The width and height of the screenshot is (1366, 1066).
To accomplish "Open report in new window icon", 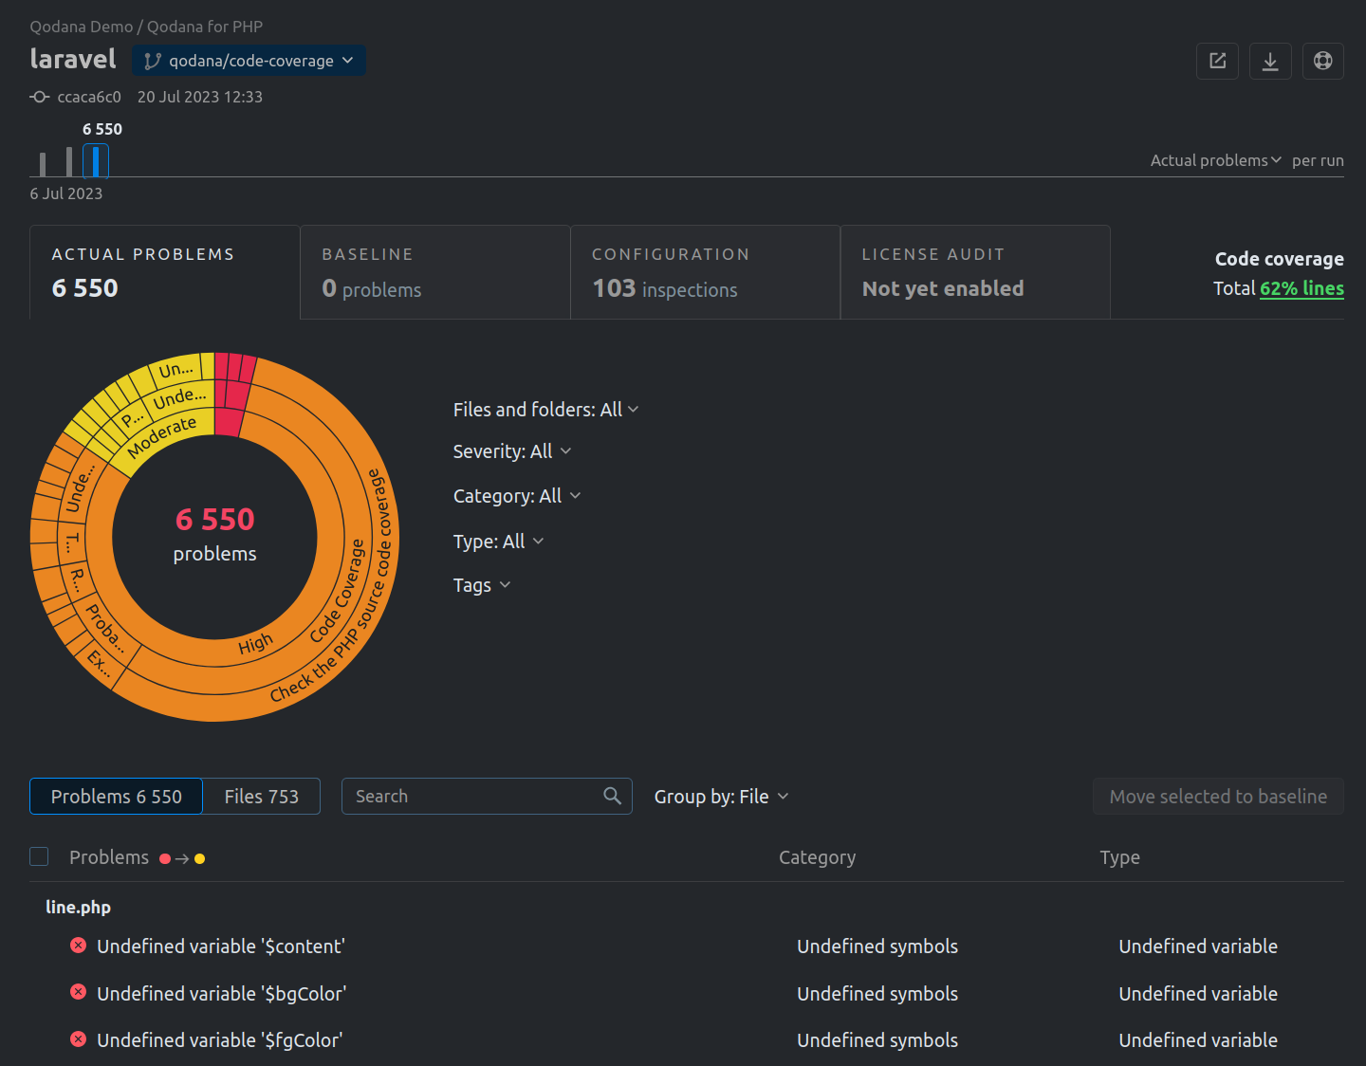I will (1217, 62).
